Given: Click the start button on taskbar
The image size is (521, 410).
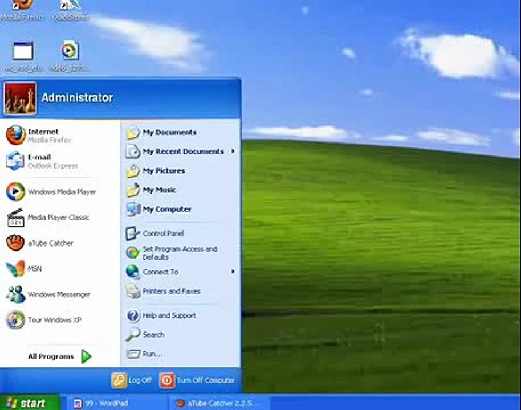Looking at the screenshot, I should (30, 403).
